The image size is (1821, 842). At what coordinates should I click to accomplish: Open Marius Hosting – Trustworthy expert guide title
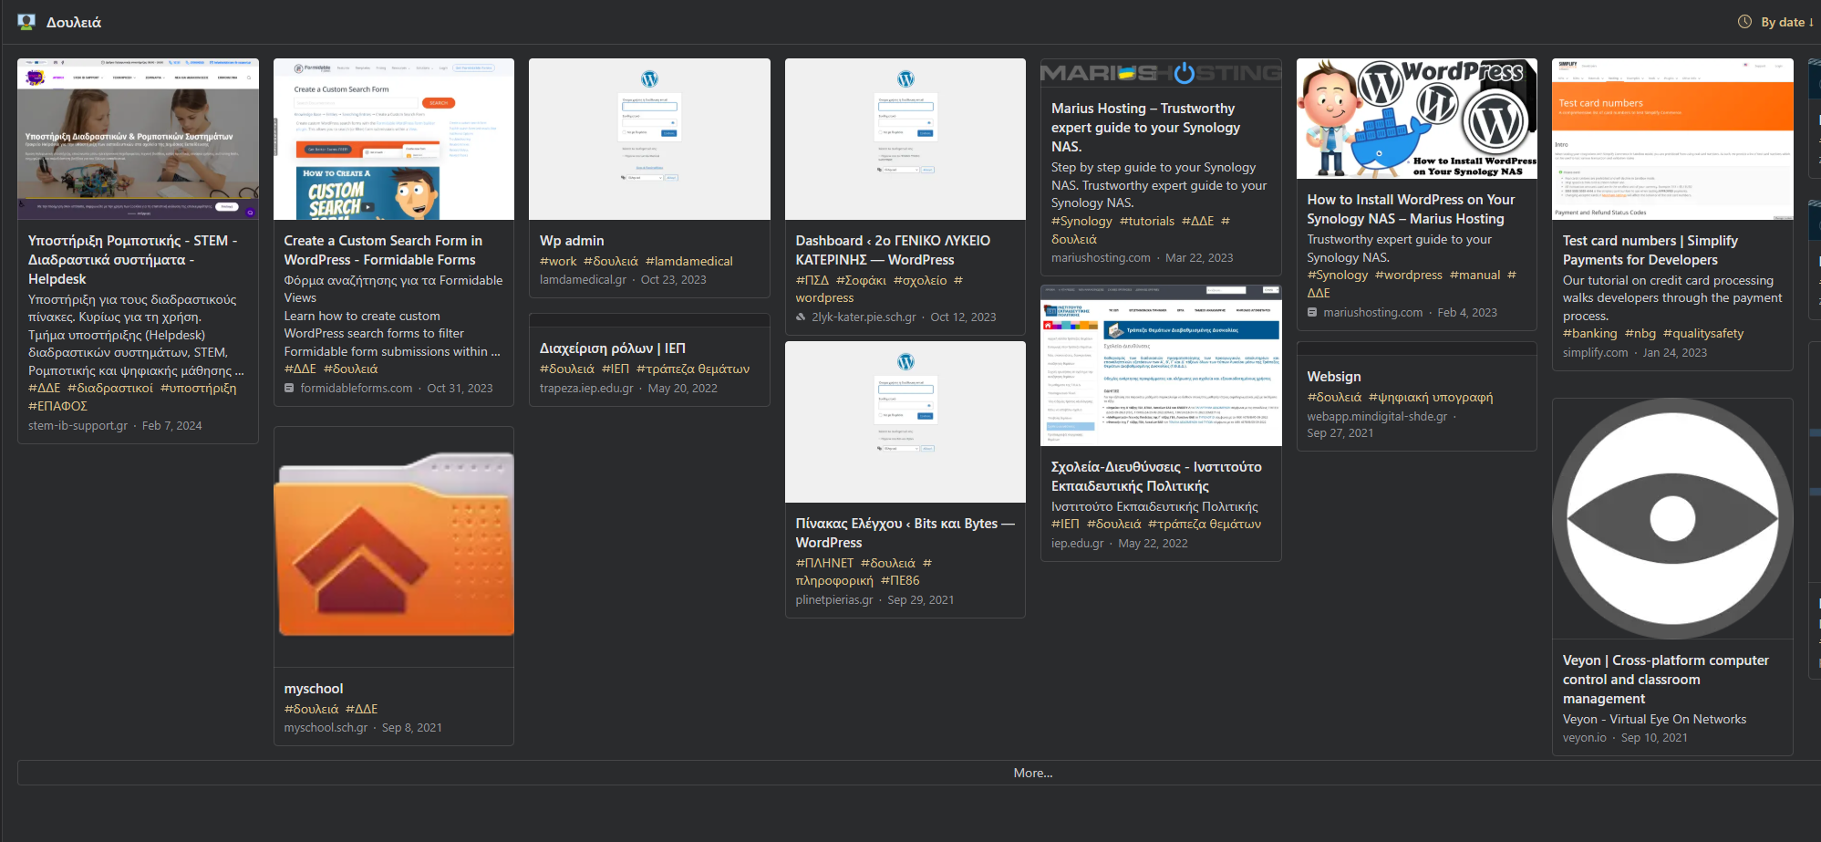point(1145,128)
